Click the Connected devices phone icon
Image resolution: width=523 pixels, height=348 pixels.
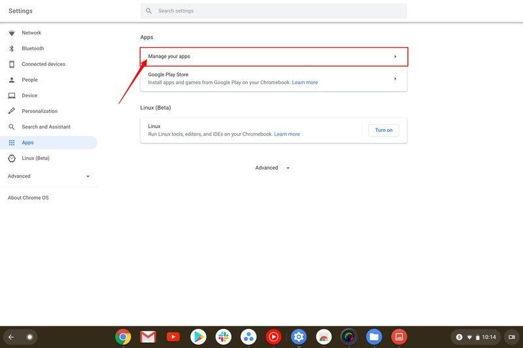pos(12,64)
